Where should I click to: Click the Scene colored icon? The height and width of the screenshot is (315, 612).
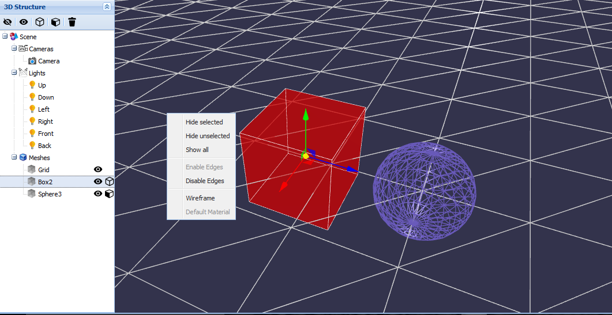tap(14, 37)
